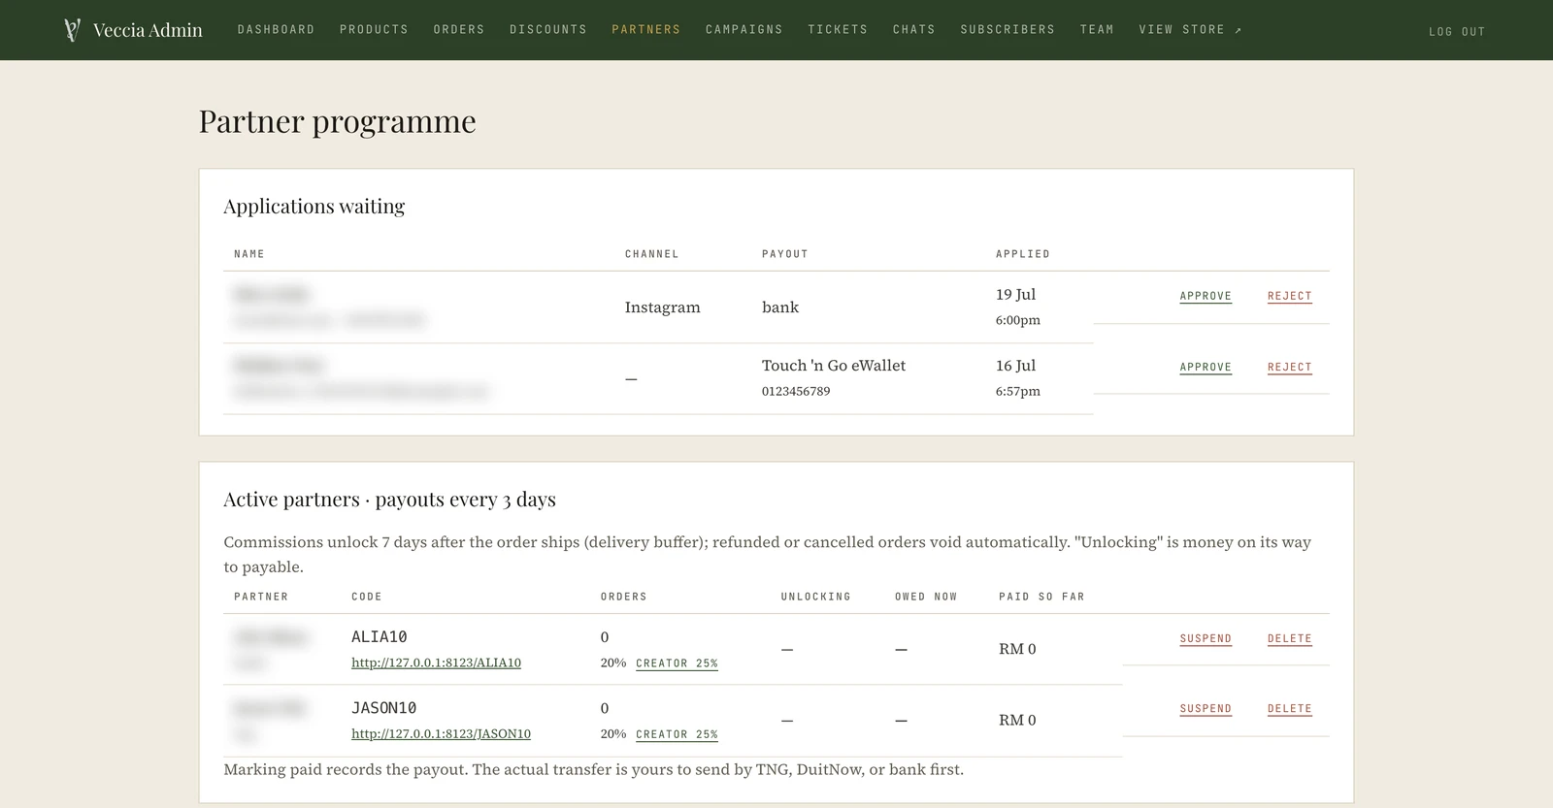Reject the Touch 'n Go eWallet application
The height and width of the screenshot is (808, 1553).
coord(1289,367)
